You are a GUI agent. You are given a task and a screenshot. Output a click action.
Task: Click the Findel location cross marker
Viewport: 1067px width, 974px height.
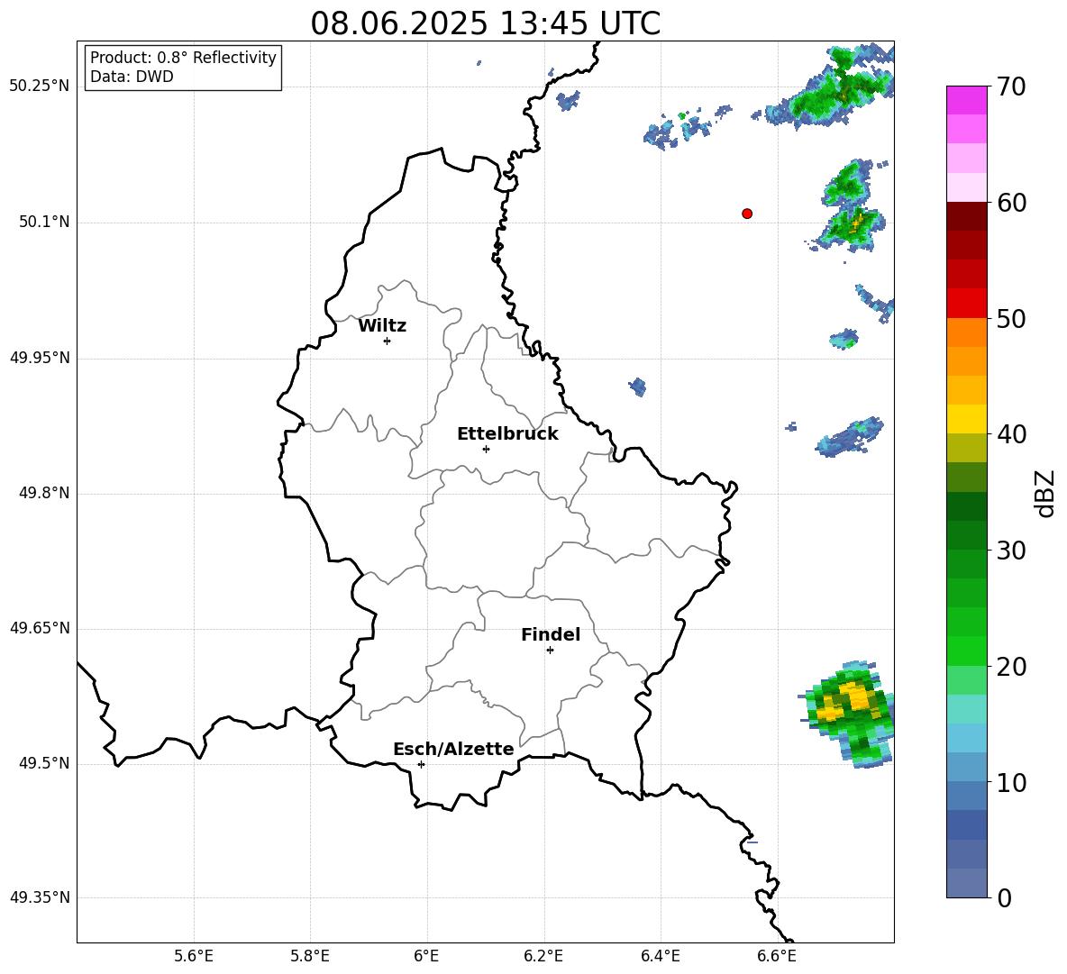click(550, 651)
